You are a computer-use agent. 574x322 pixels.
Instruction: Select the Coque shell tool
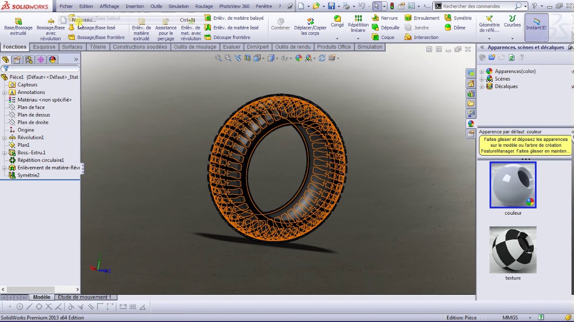coord(383,38)
